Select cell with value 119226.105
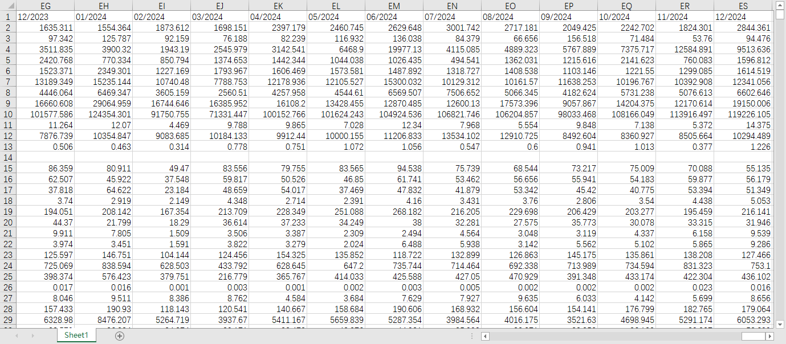The height and width of the screenshot is (344, 786). 743,114
